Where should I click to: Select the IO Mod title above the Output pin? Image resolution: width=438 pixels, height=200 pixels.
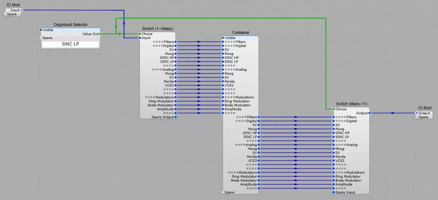[x=425, y=108]
